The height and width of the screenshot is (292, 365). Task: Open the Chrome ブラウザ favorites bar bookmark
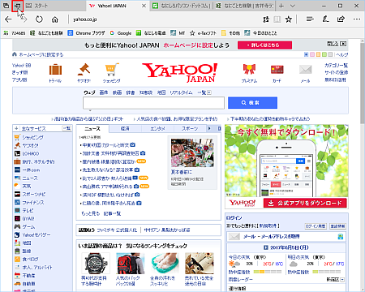86,33
